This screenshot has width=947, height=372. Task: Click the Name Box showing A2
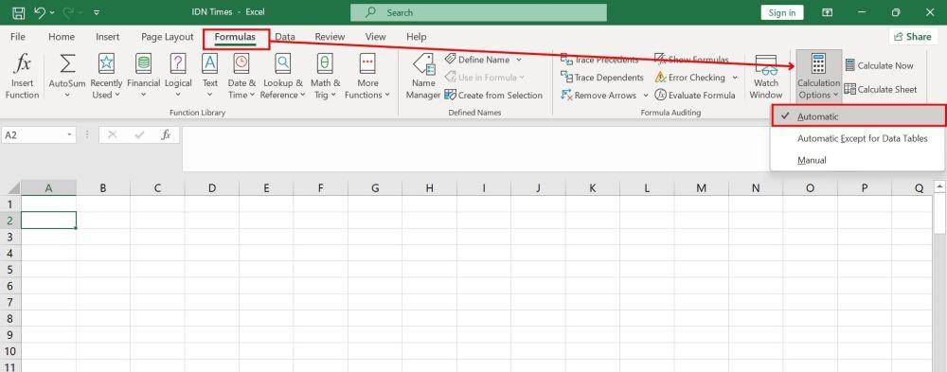click(34, 135)
